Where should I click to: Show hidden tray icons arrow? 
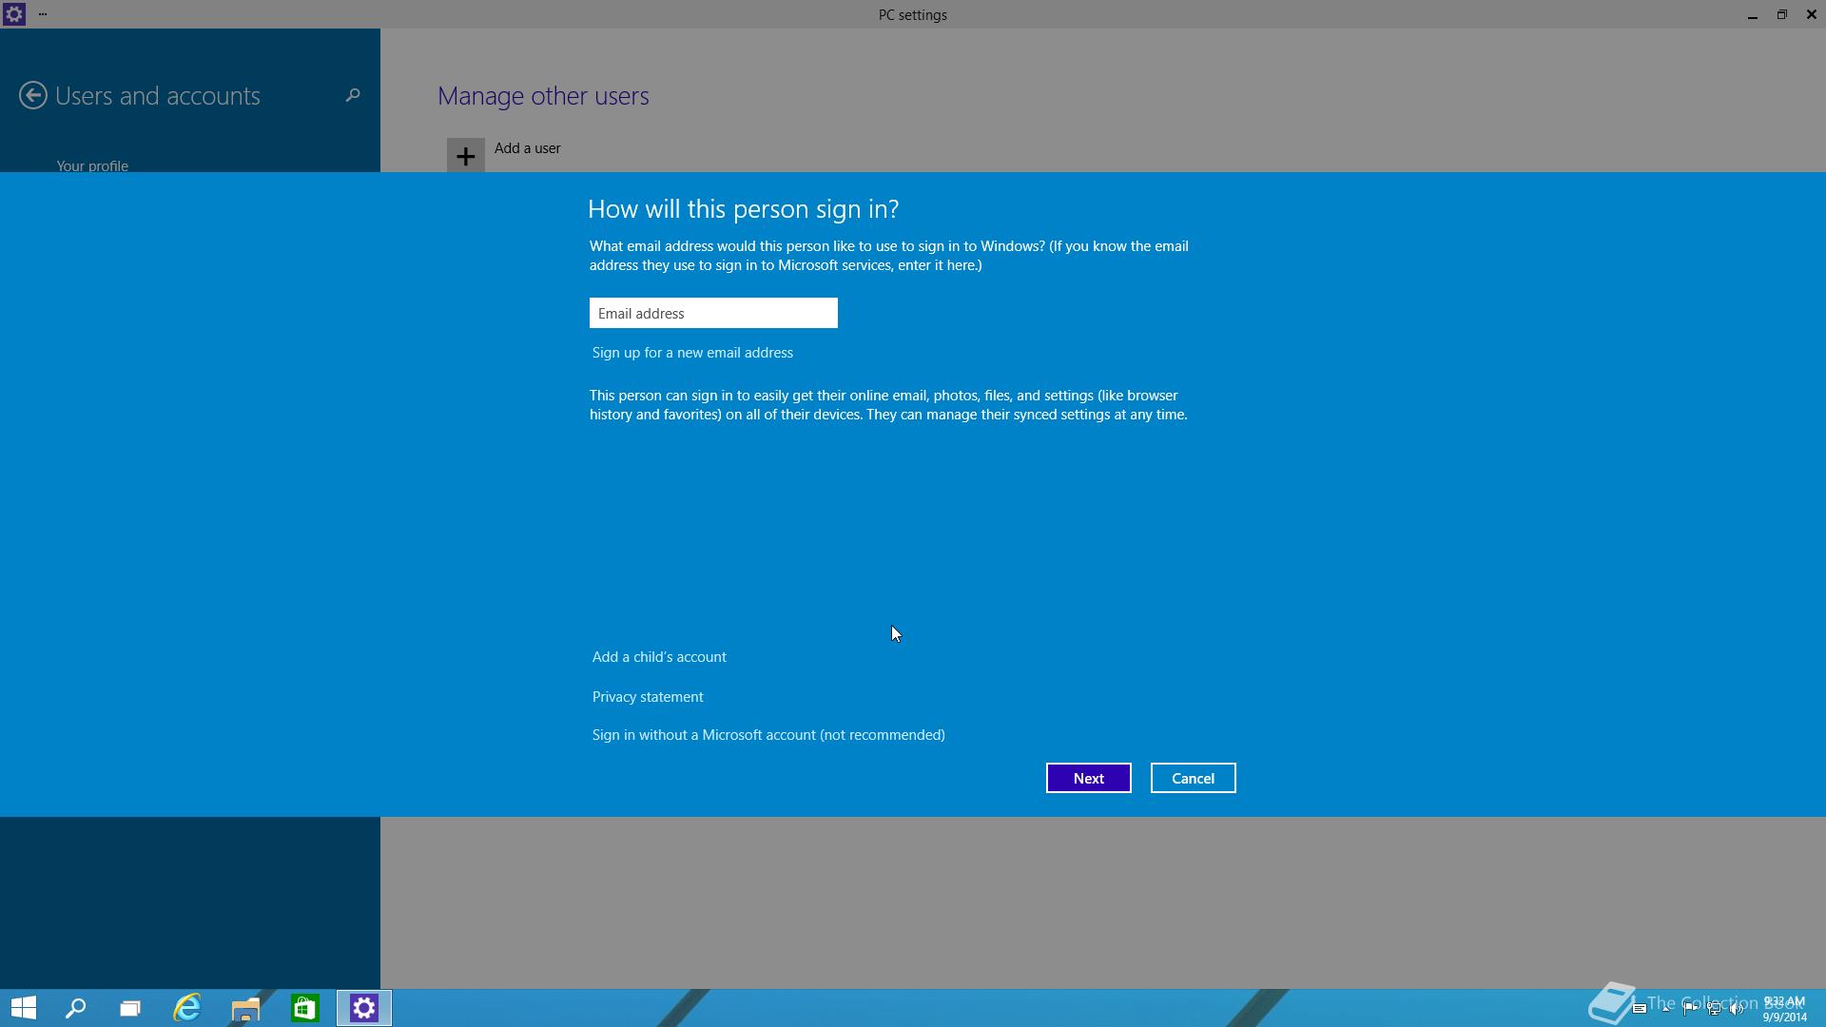coord(1666,1009)
